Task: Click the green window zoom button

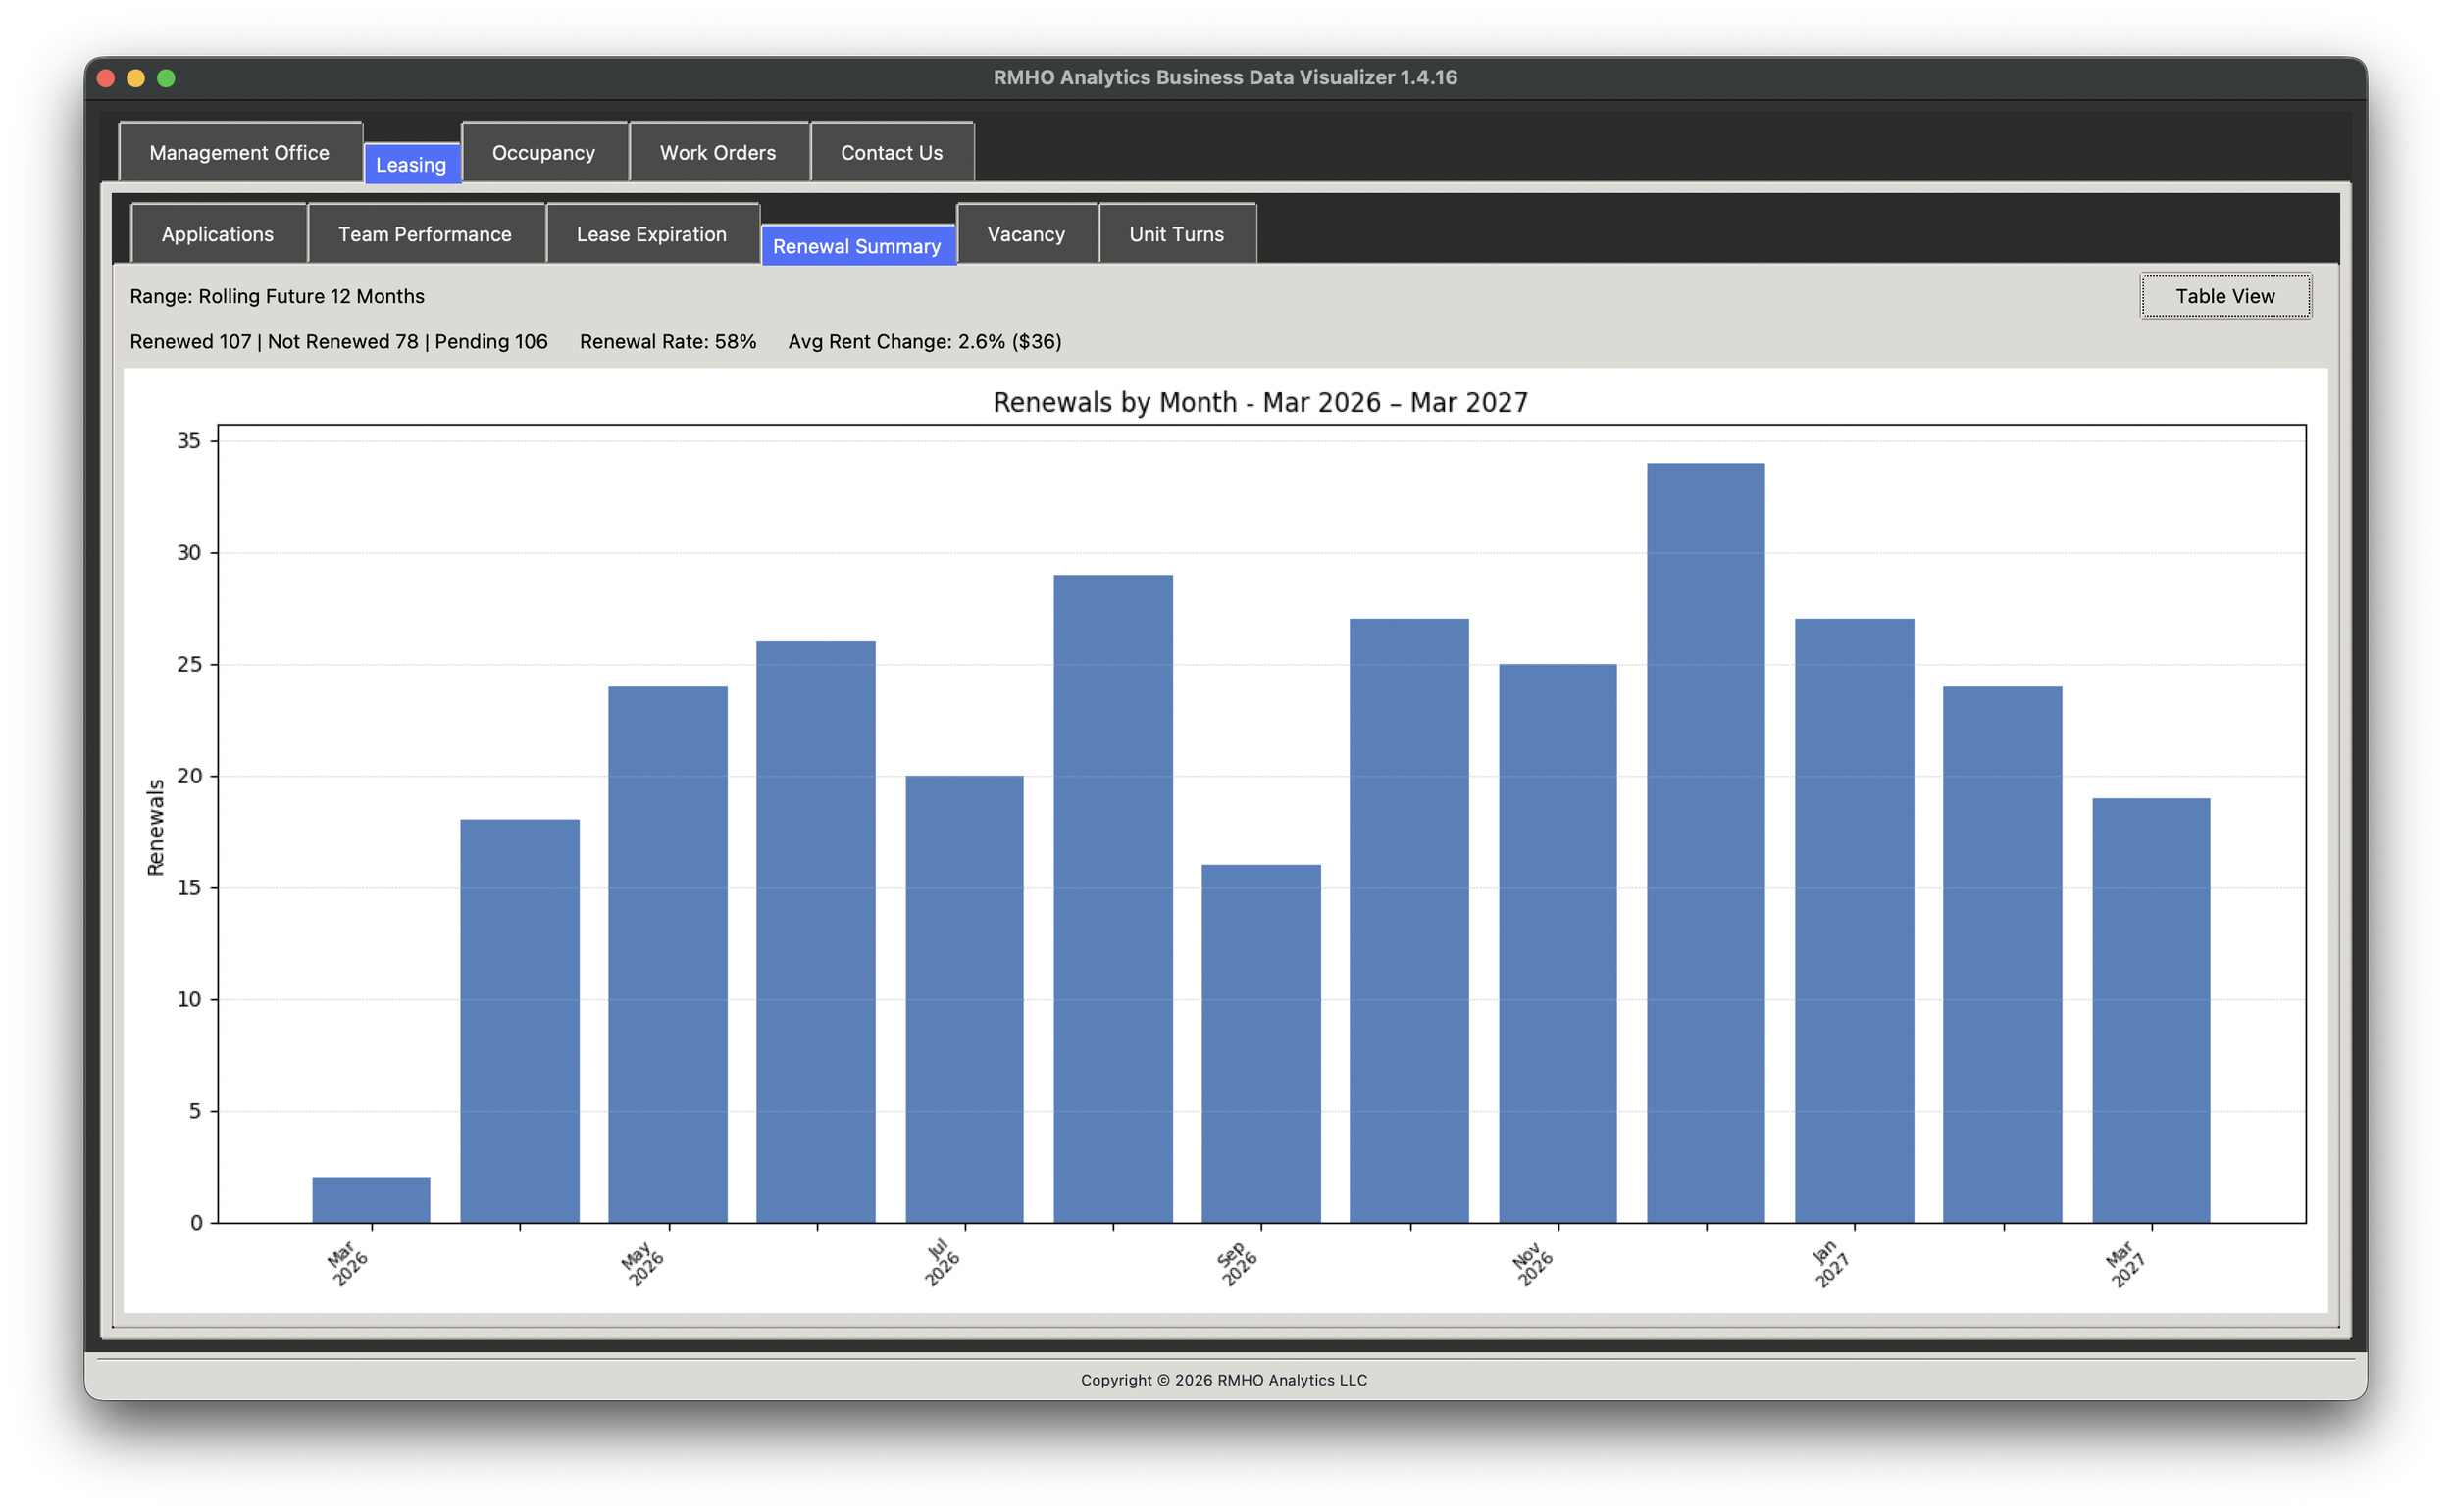Action: [166, 78]
